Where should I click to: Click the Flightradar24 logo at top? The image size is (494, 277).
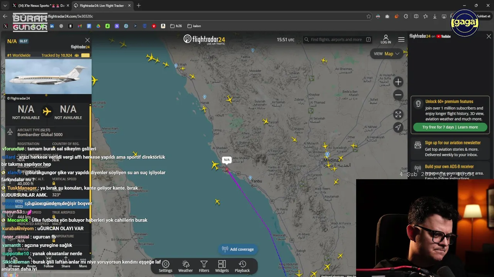coord(204,39)
